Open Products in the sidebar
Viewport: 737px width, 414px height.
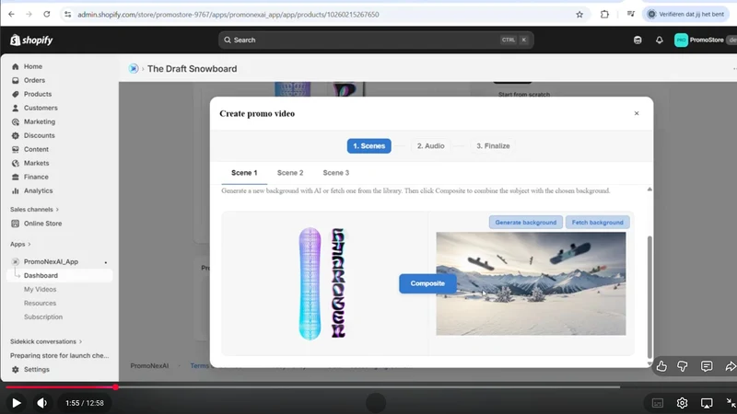coord(38,94)
